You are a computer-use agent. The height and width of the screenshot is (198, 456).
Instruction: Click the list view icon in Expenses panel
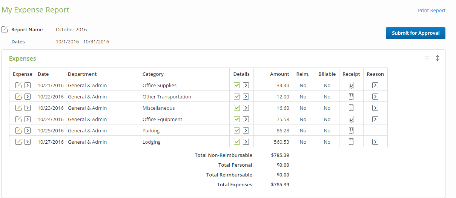[427, 58]
